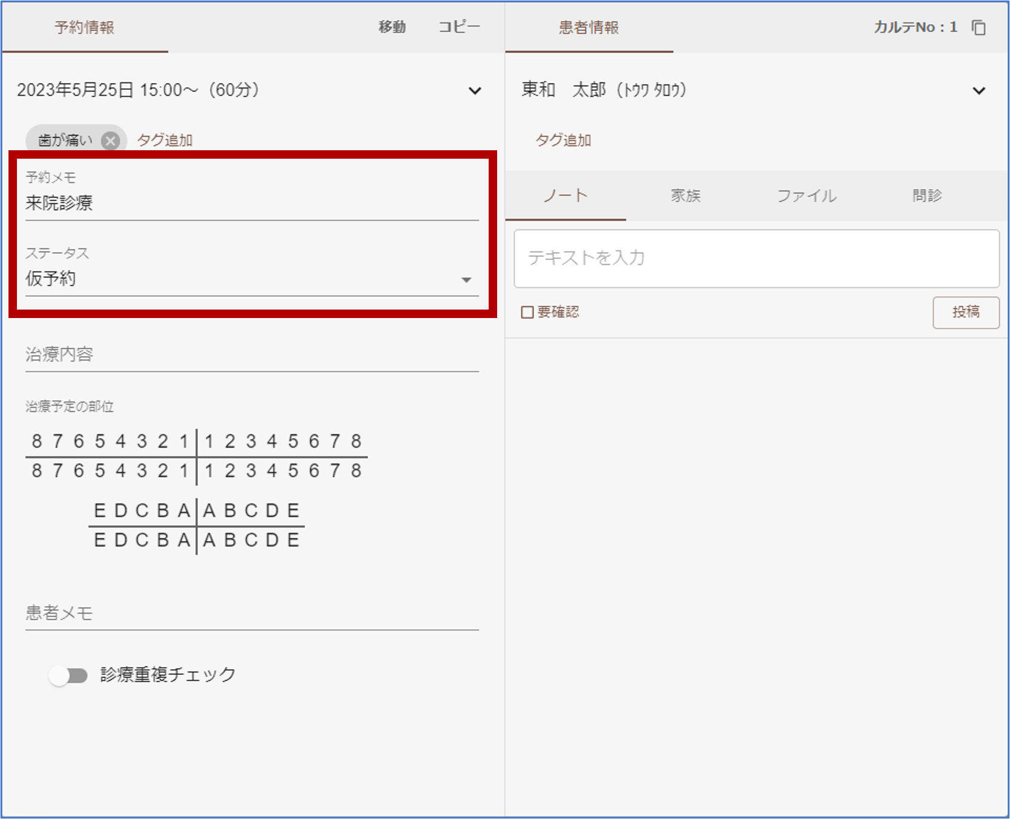Click the 移動 button
This screenshot has height=819, width=1010.
(392, 27)
